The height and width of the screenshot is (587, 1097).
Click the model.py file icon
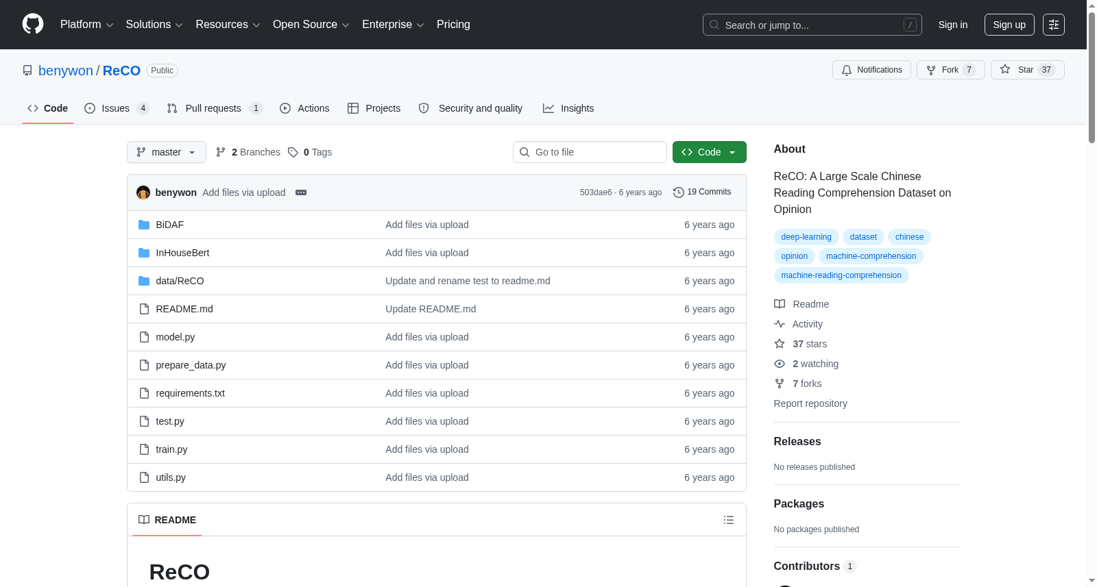144,337
